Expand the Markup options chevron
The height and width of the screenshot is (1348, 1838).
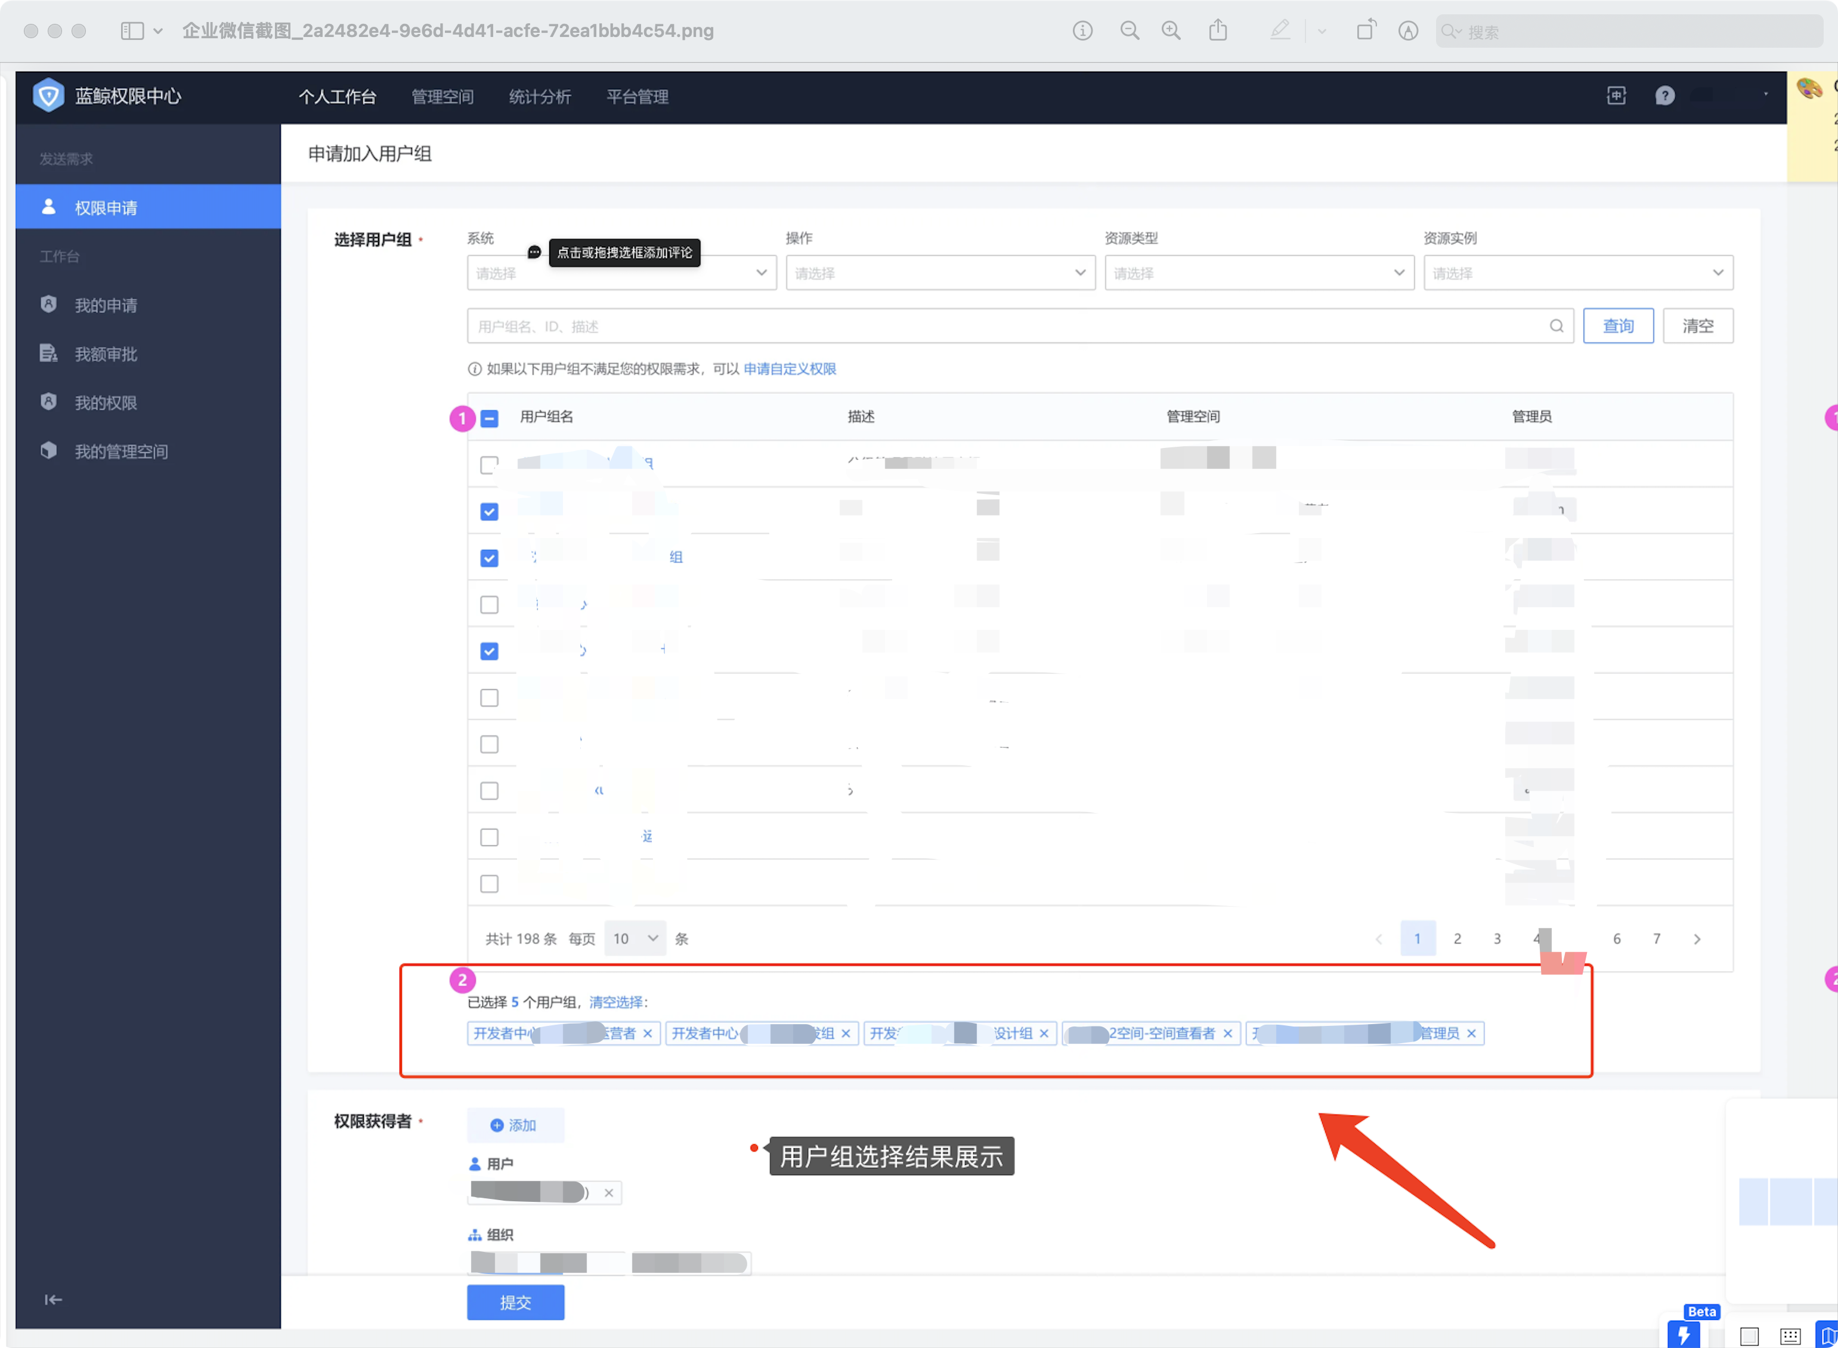[1322, 31]
